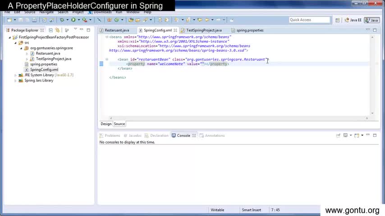
Task: Open Package Explorer view menu triangle
Action: click(75, 29)
